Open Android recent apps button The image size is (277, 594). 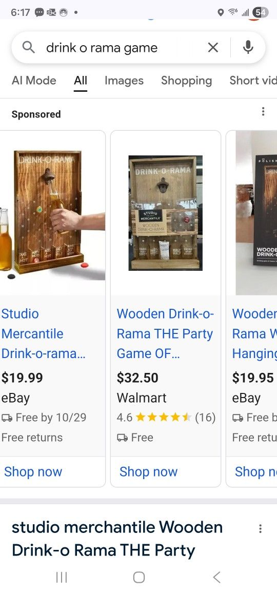62,578
